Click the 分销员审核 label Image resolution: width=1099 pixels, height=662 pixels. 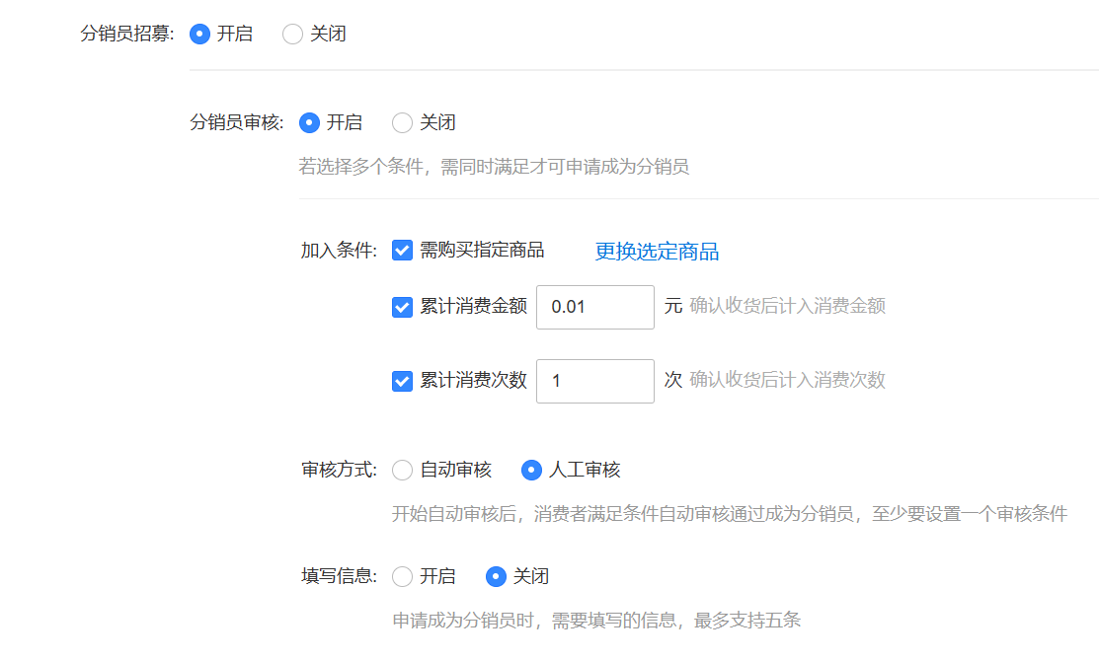tap(237, 122)
